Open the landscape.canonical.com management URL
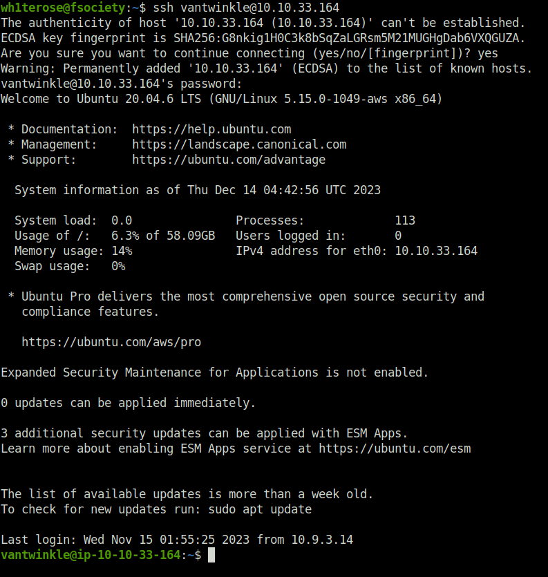This screenshot has height=577, width=548. (x=239, y=144)
